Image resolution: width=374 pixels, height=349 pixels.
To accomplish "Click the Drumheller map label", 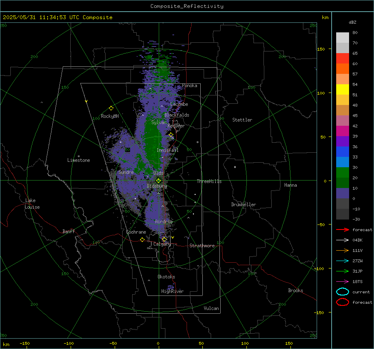I will pos(244,205).
